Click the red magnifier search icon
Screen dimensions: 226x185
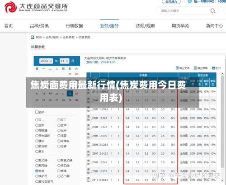[213, 11]
